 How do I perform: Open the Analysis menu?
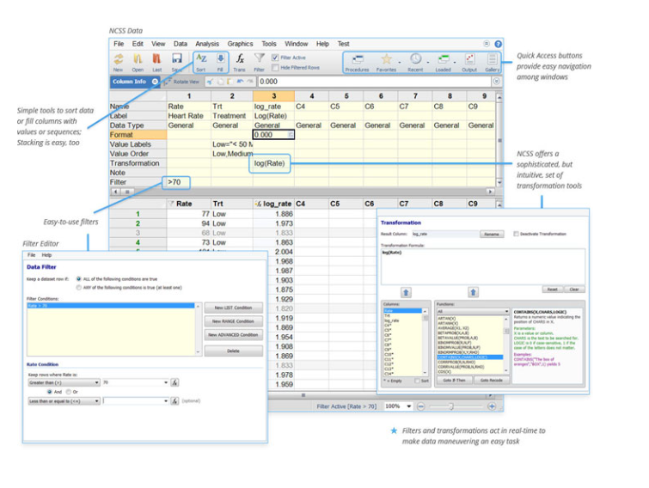coord(206,44)
